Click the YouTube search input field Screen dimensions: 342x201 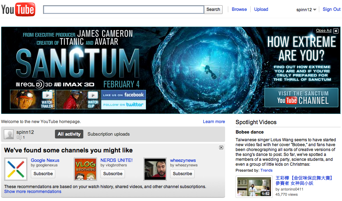click(124, 9)
